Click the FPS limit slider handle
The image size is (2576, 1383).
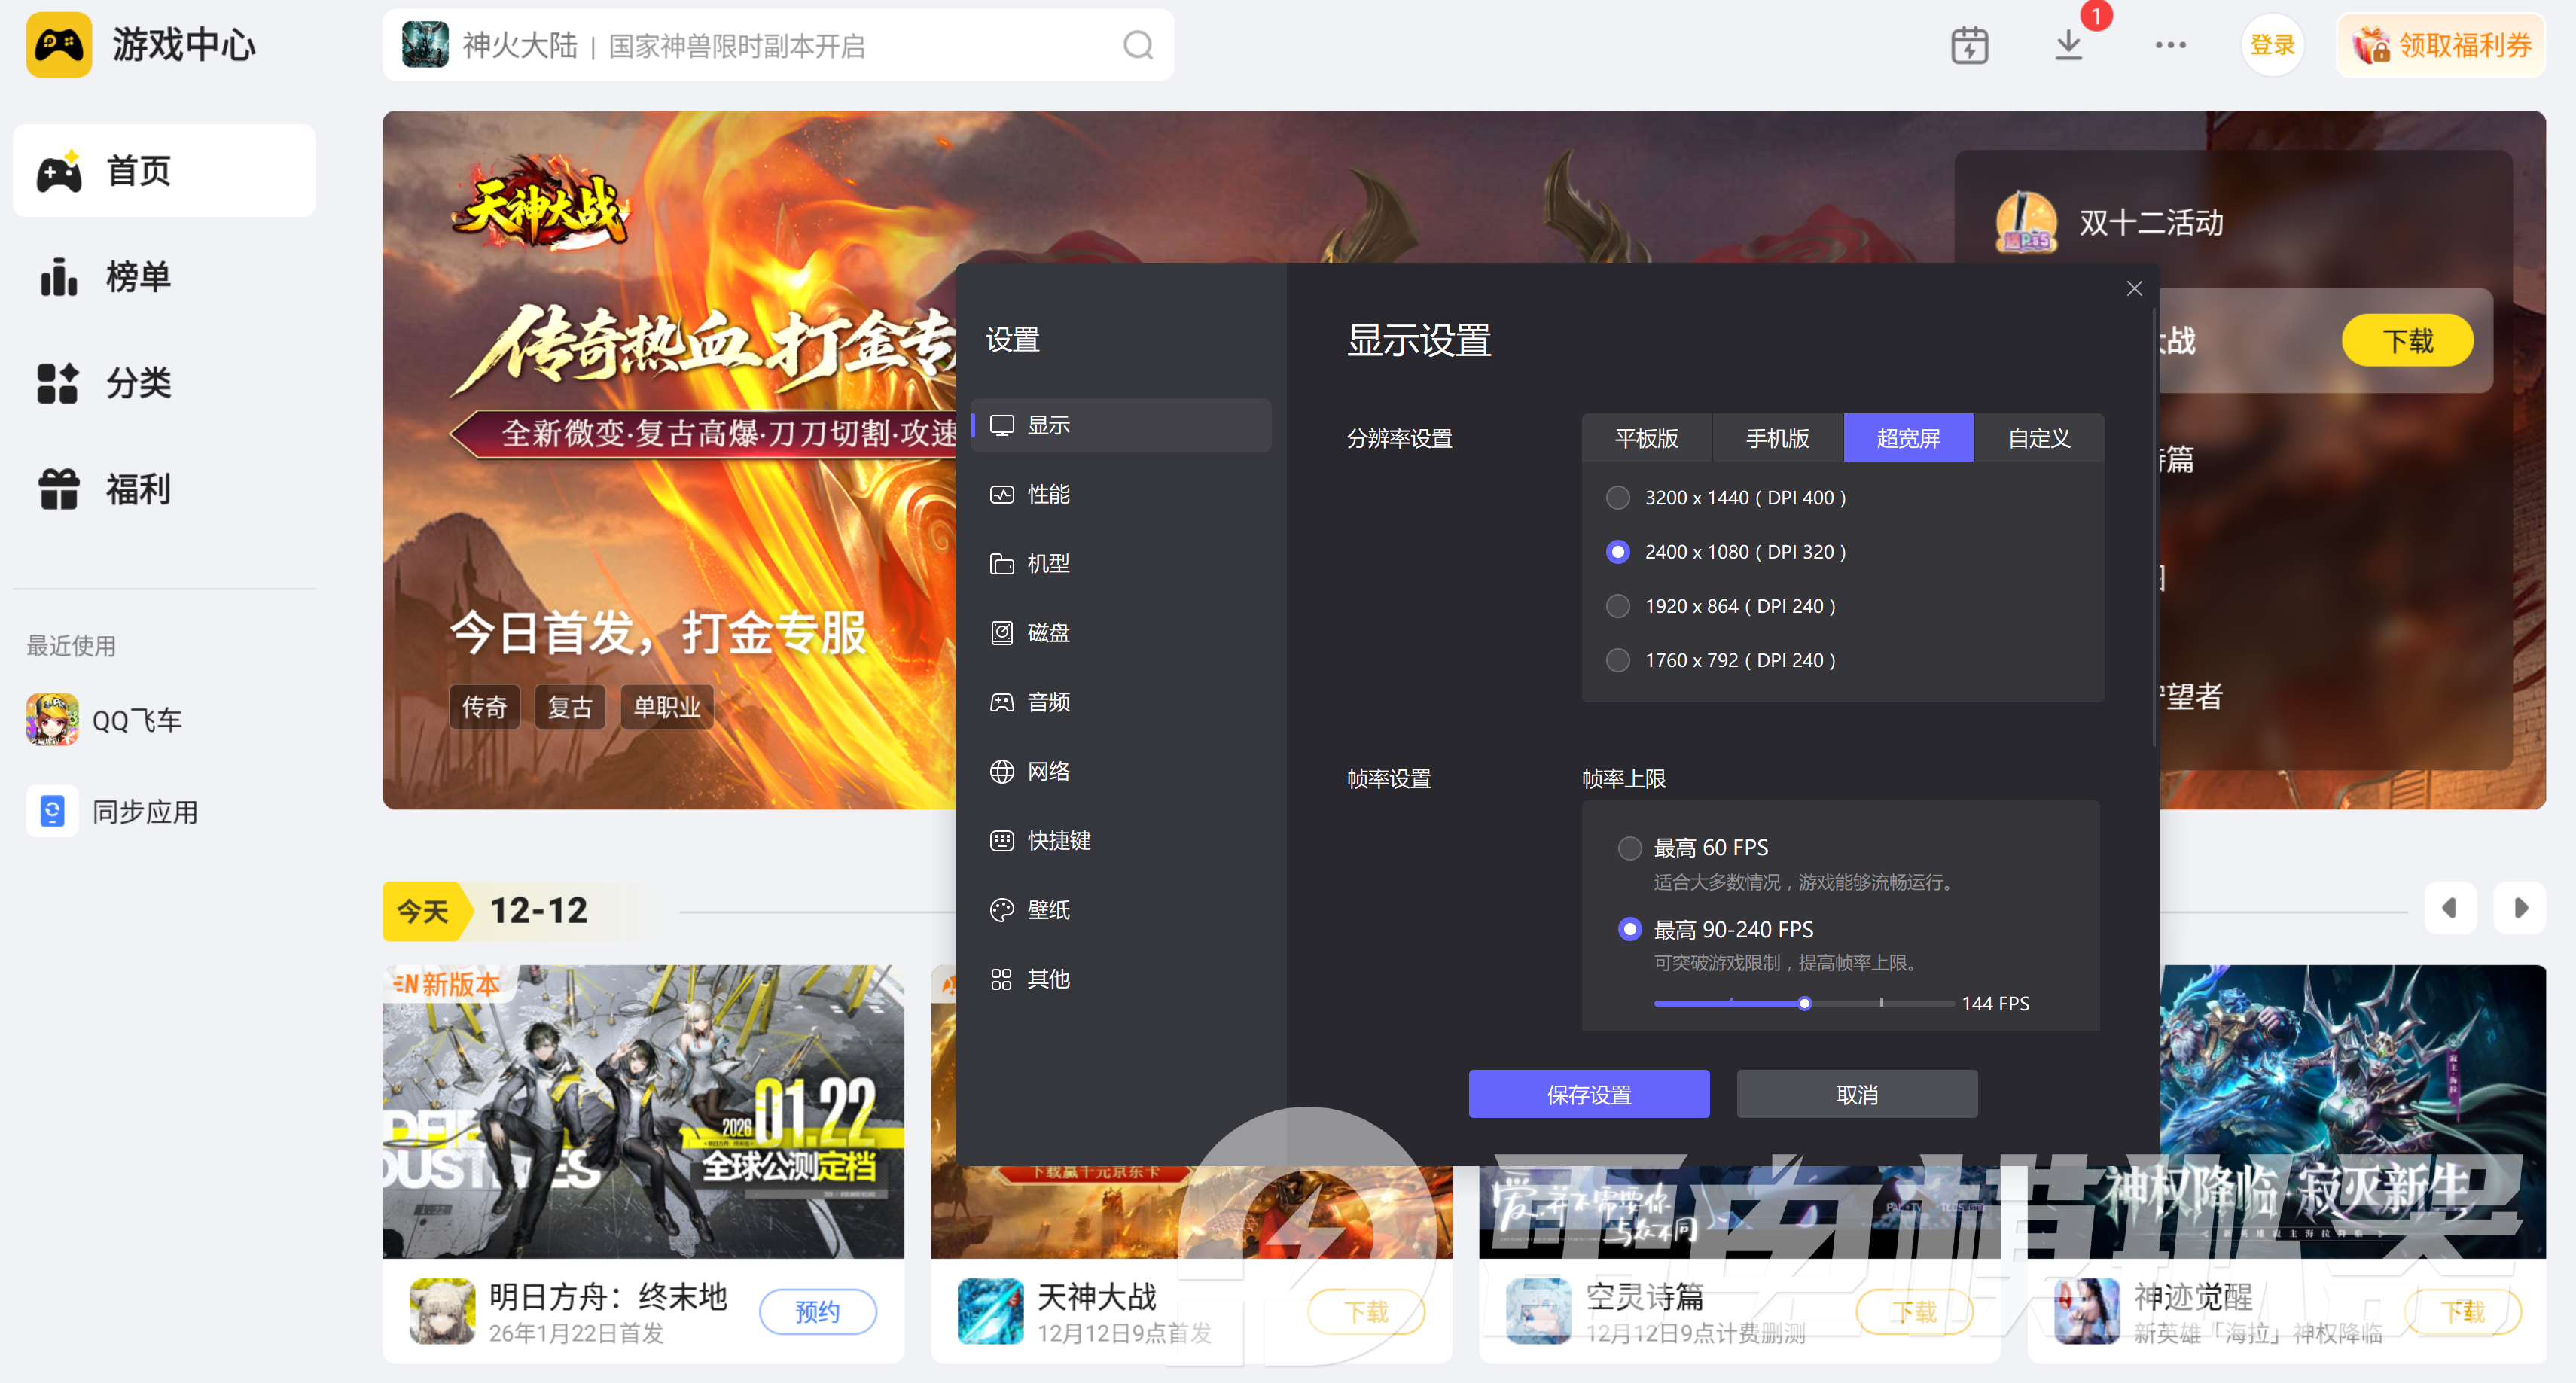point(1804,1003)
